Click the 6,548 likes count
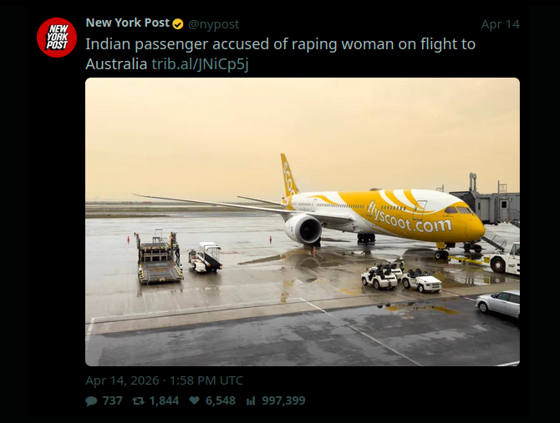The image size is (560, 423). pyautogui.click(x=221, y=401)
